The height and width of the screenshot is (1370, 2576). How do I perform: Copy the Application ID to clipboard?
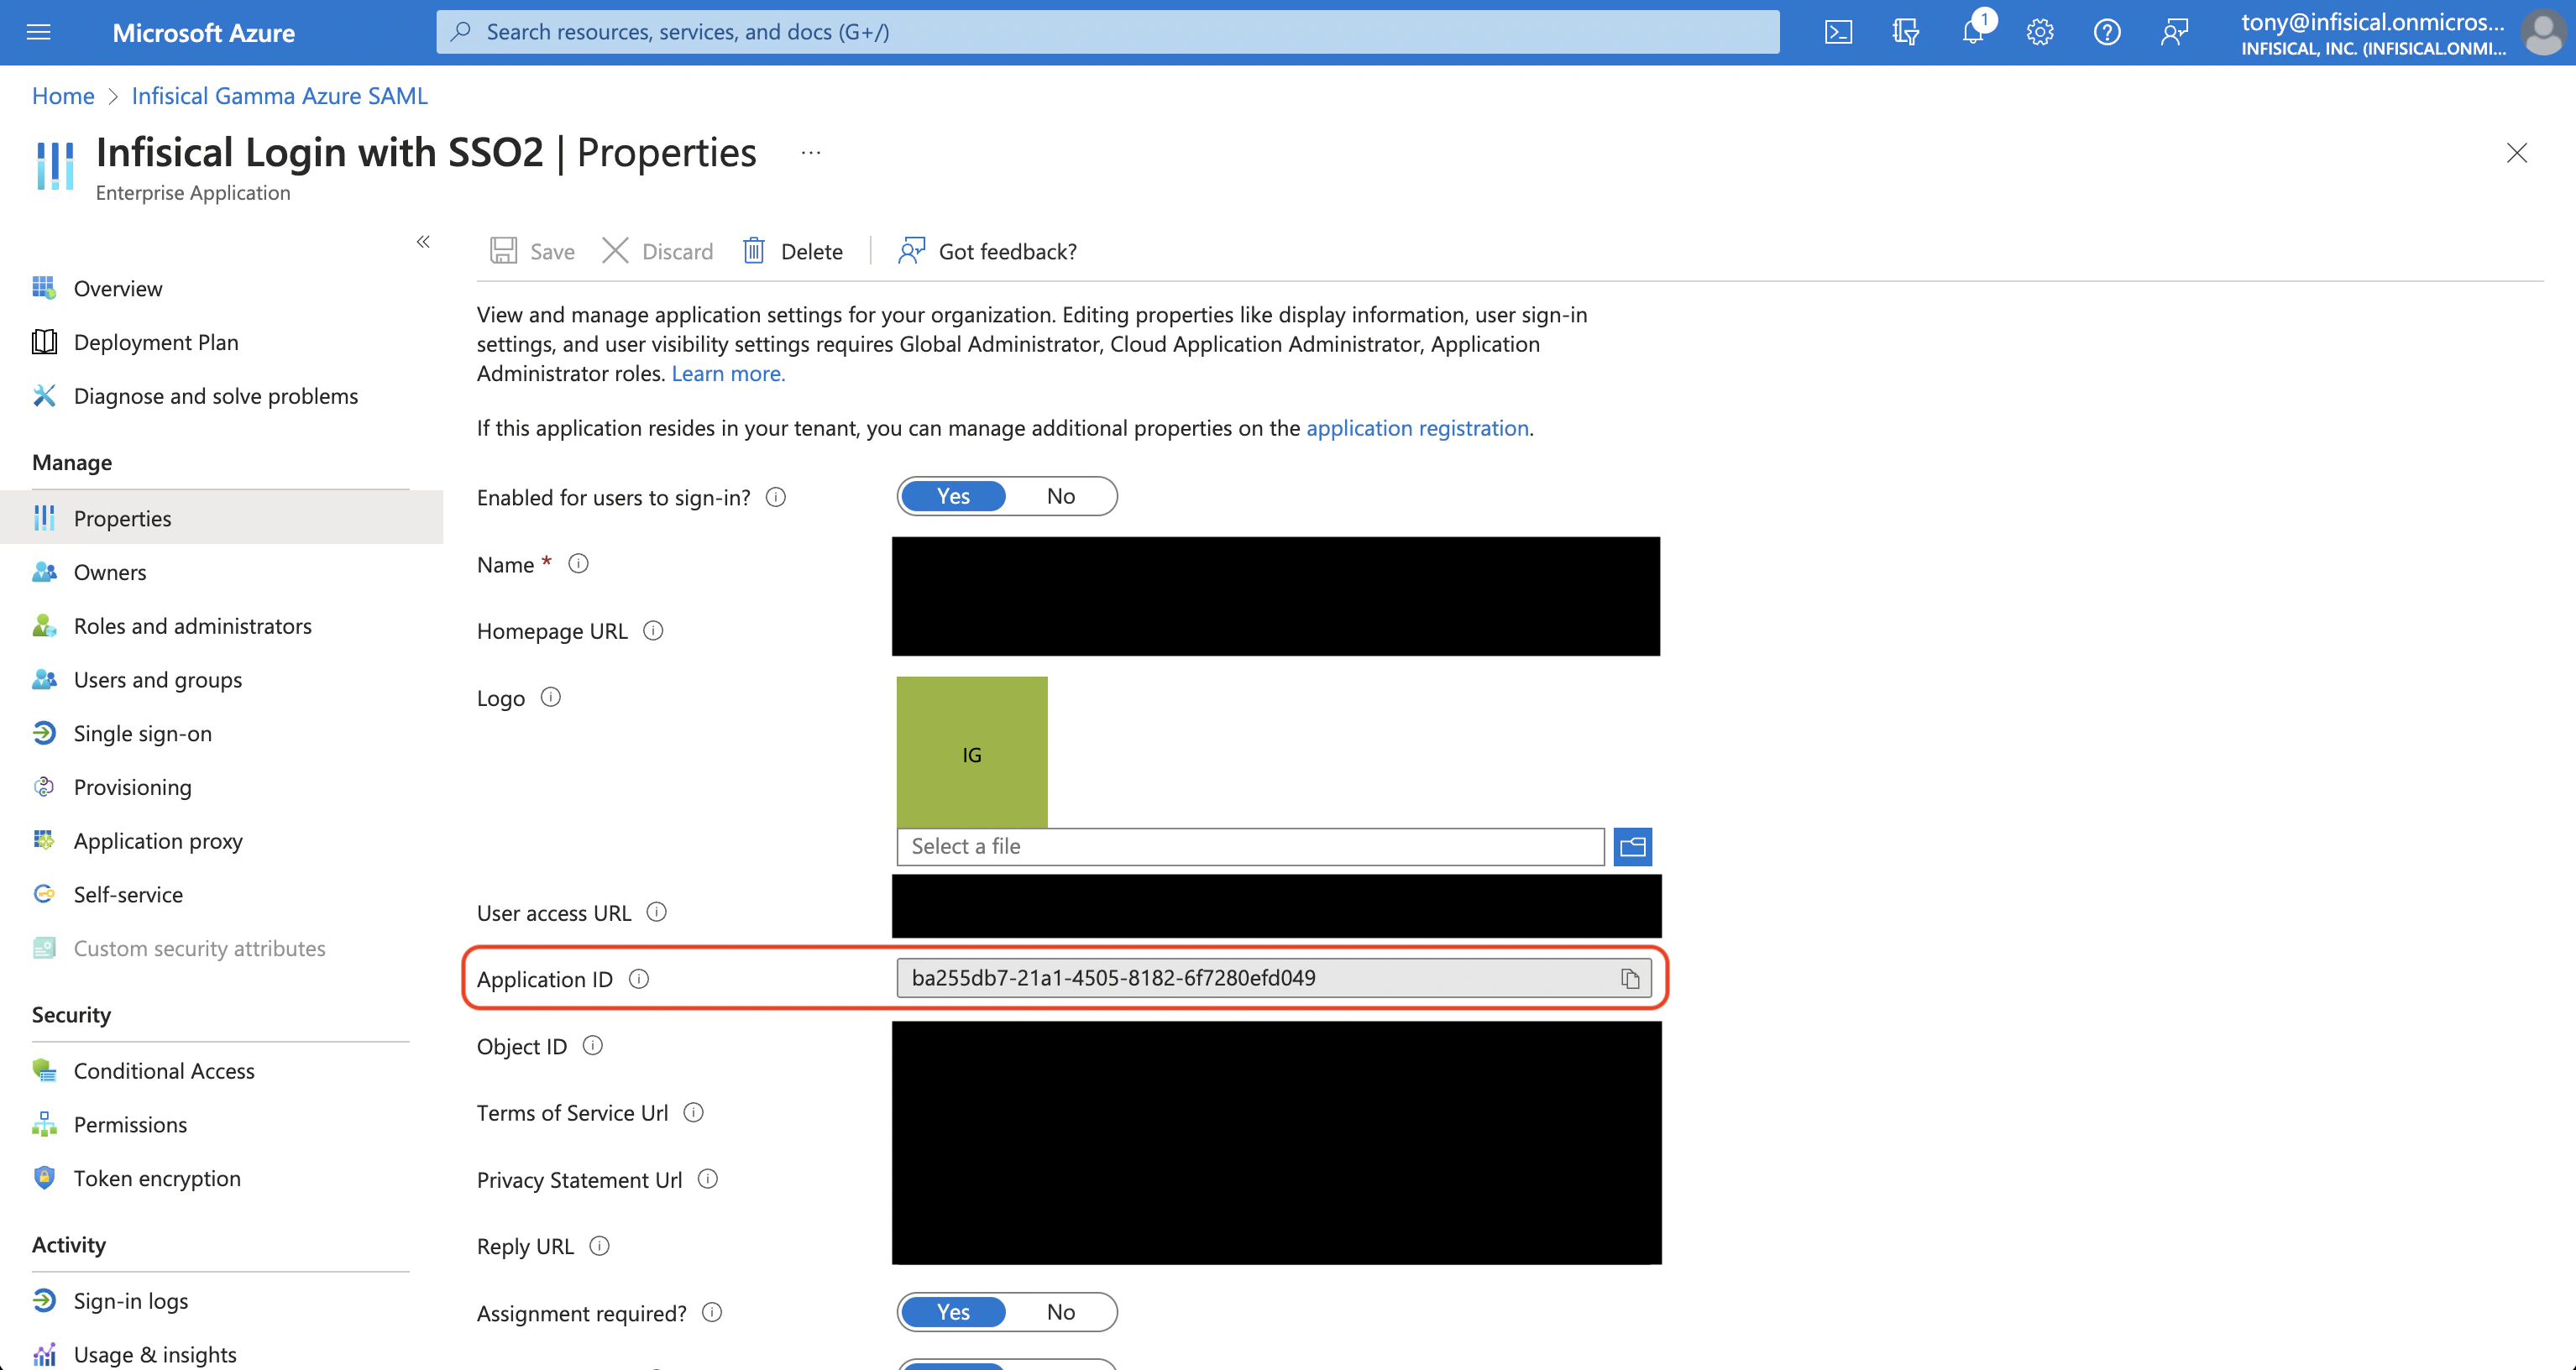pyautogui.click(x=1630, y=978)
